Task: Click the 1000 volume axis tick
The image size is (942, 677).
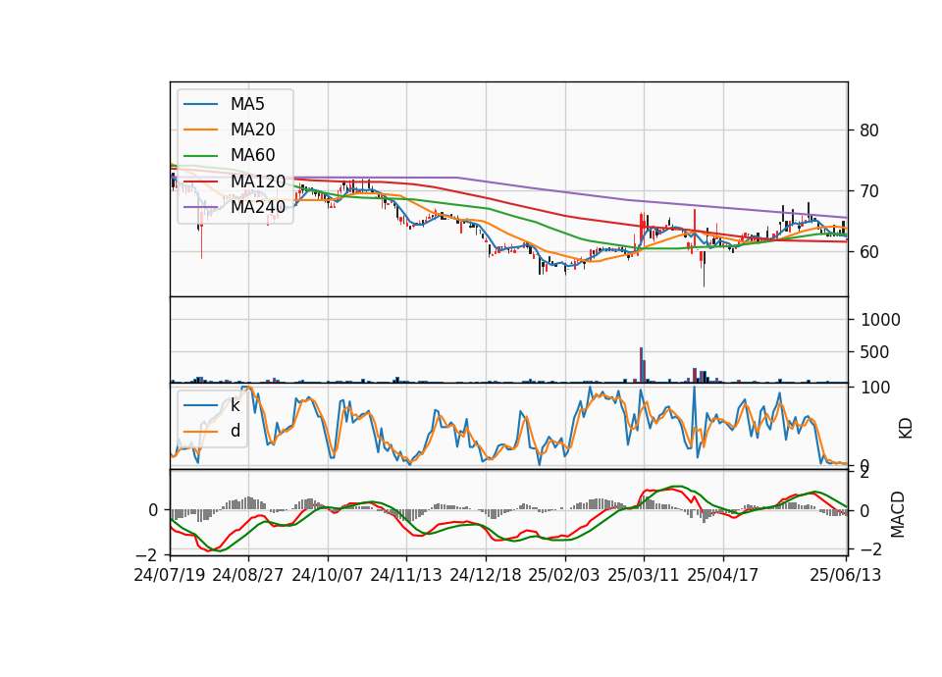Action: point(880,320)
